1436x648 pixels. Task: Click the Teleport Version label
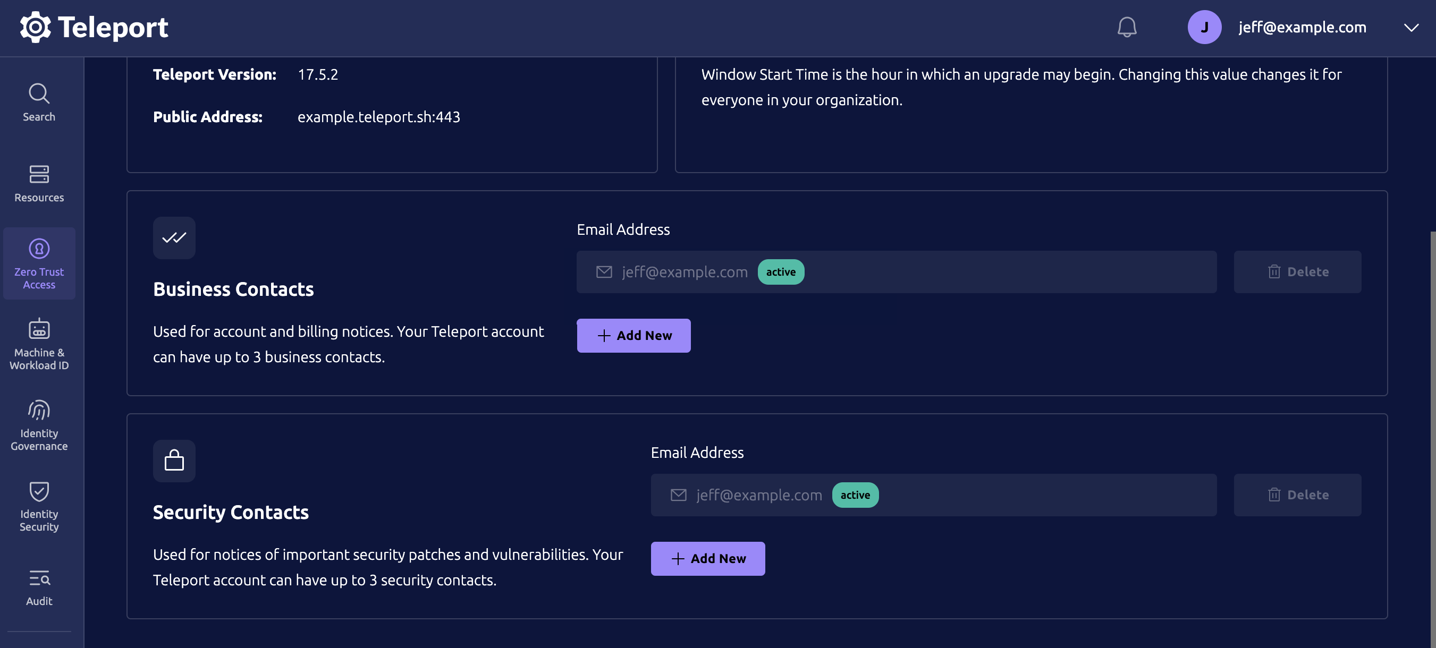[215, 74]
